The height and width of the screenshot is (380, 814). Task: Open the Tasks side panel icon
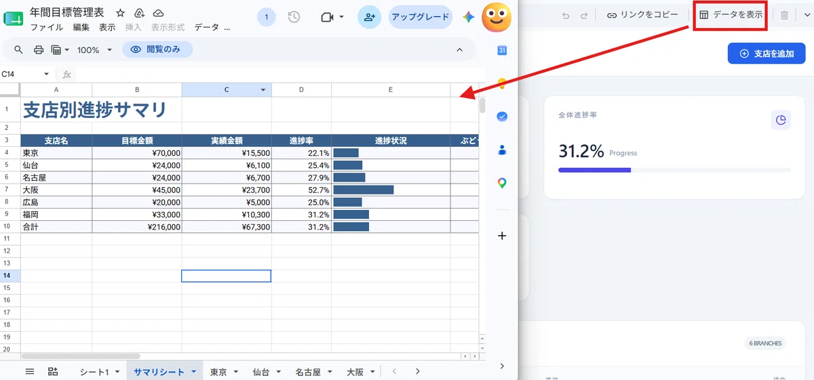pyautogui.click(x=502, y=117)
